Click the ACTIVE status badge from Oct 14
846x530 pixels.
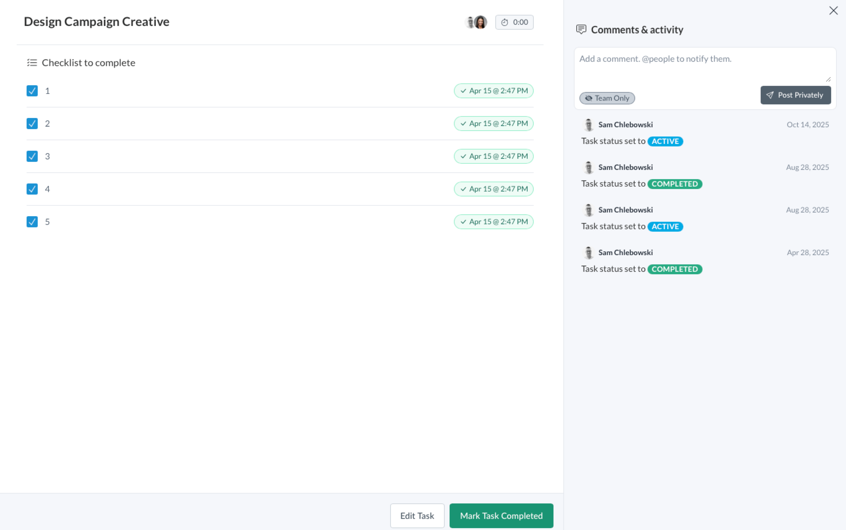pyautogui.click(x=665, y=141)
